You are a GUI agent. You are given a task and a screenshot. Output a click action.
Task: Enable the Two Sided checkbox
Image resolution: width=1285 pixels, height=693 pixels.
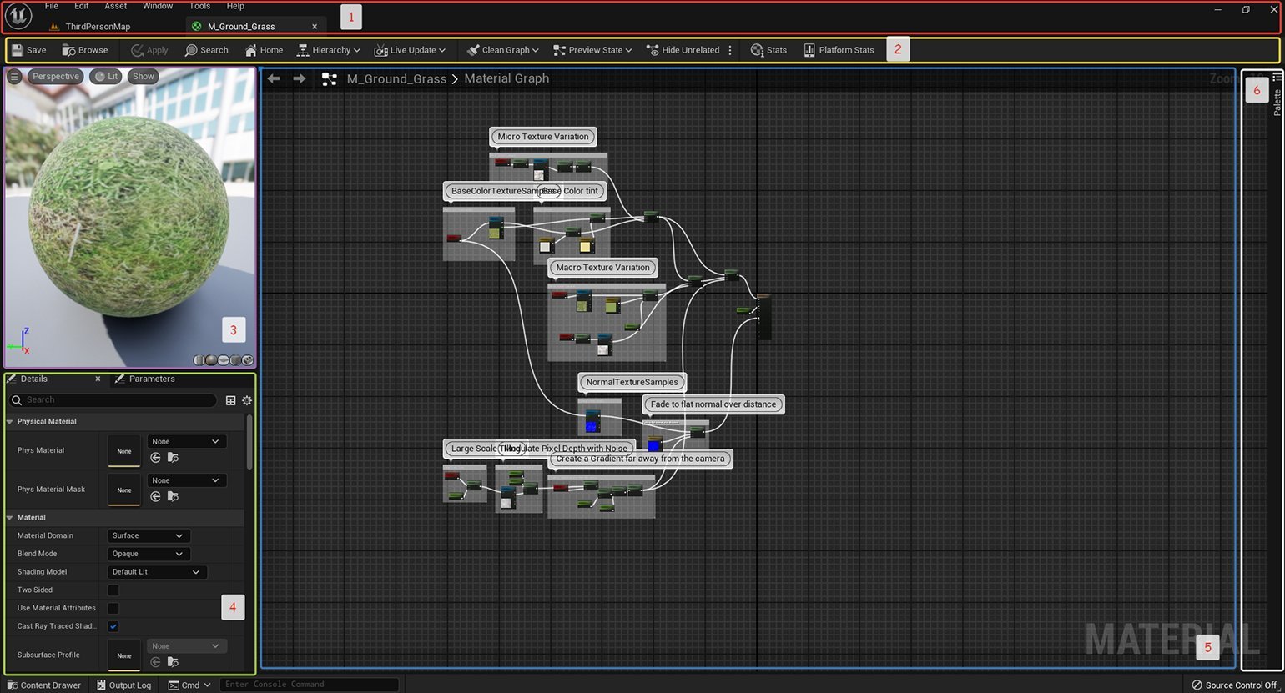coord(113,590)
